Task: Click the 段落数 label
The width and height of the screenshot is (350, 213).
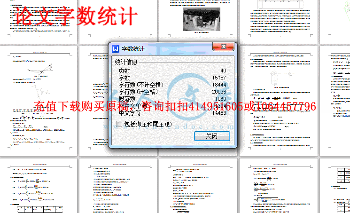Action: (127, 99)
